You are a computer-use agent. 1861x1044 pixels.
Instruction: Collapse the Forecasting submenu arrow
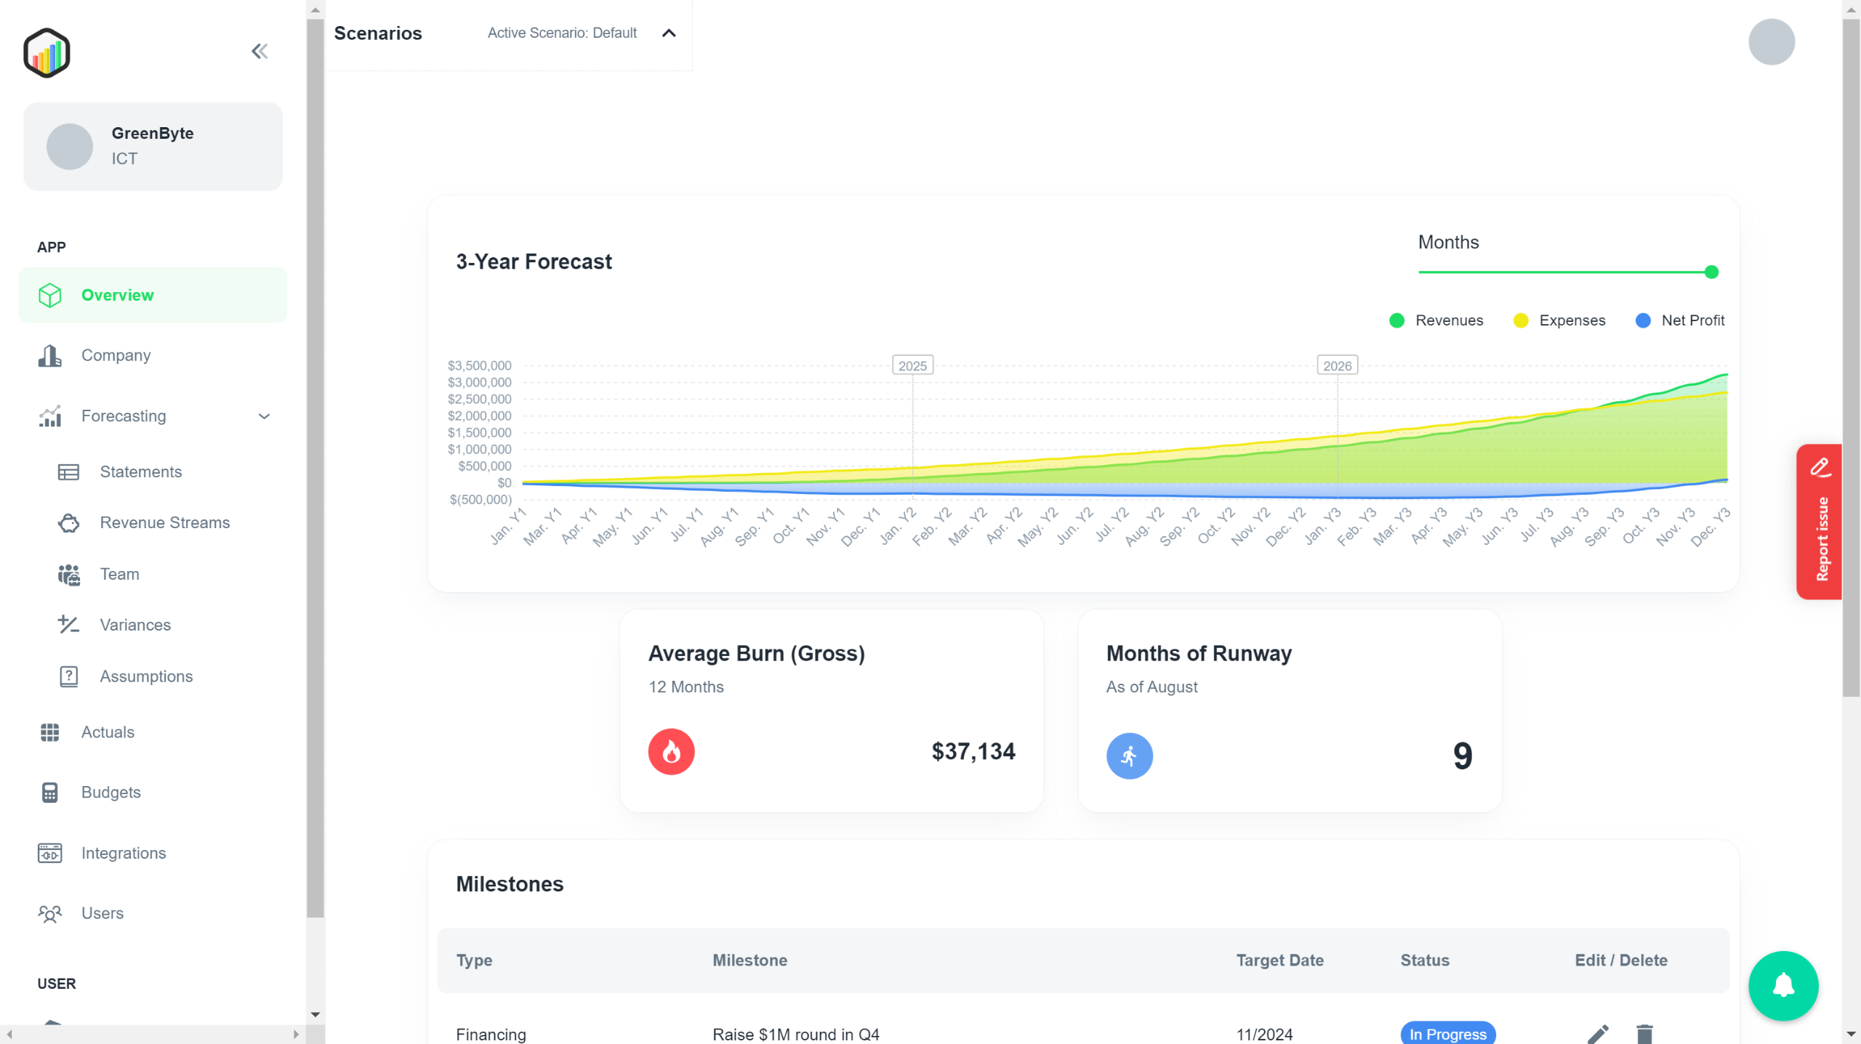tap(265, 416)
